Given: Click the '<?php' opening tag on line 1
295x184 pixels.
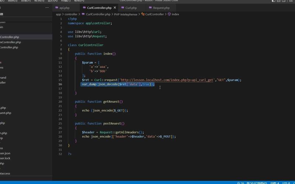Looking at the screenshot, I should click(x=72, y=19).
